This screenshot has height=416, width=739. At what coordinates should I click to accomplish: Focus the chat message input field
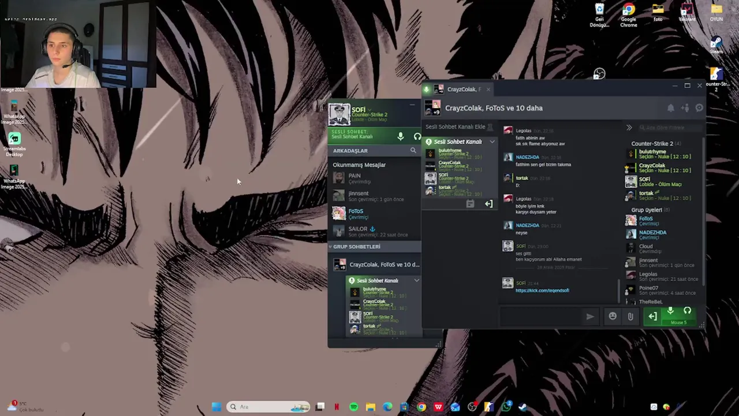pyautogui.click(x=540, y=316)
